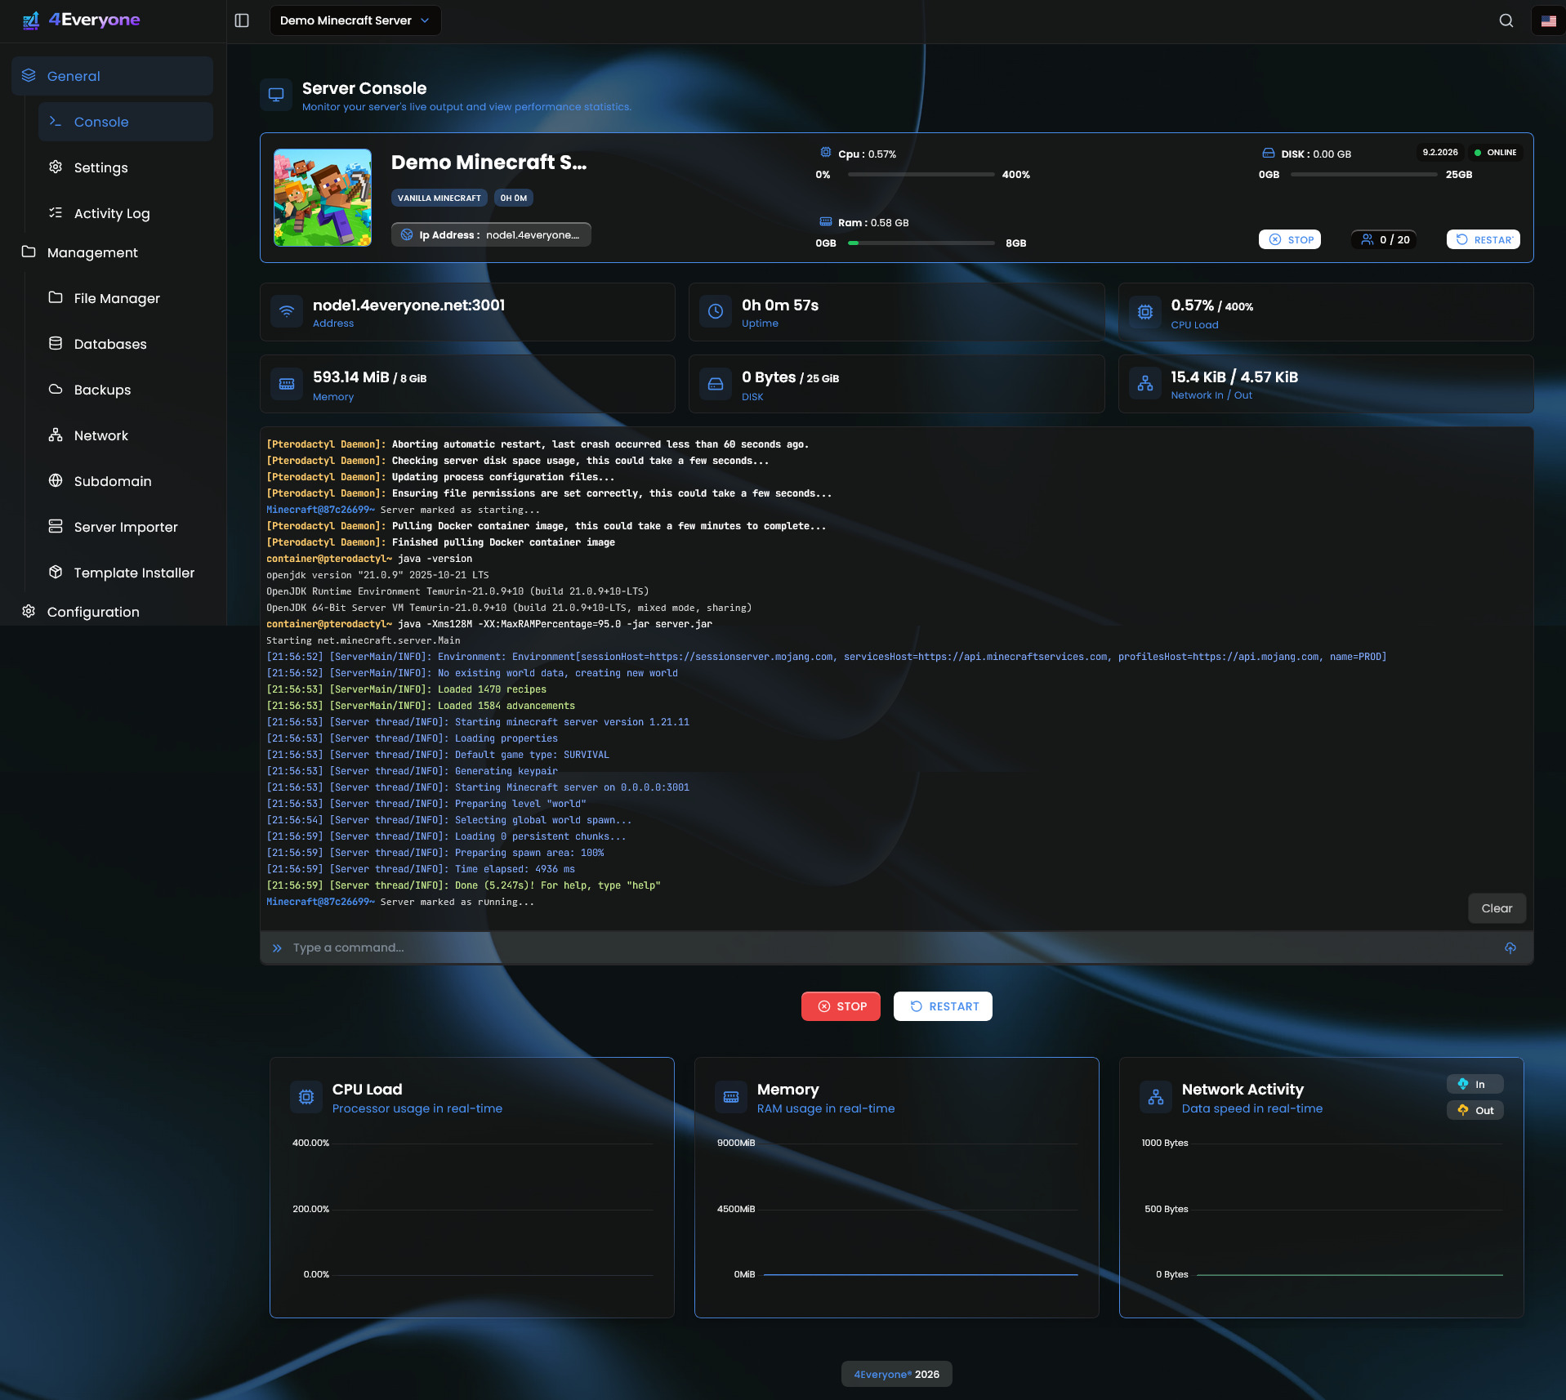Open the search magnifier in the top bar
Screen dimensions: 1566x1400
click(x=1506, y=20)
